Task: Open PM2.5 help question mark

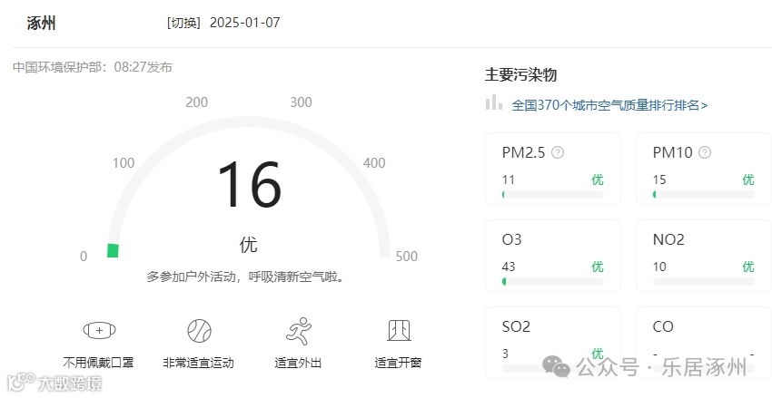Action: coord(558,152)
